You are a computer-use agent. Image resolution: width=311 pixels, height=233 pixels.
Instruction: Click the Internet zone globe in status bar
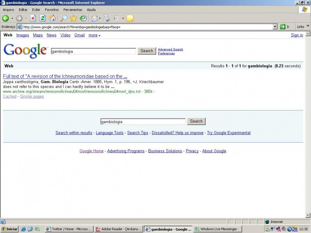tap(267, 222)
